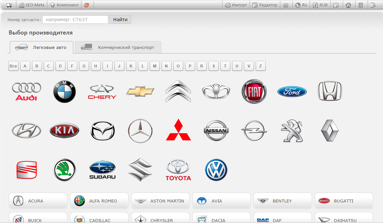This screenshot has height=223, width=383.
Task: Filter manufacturers by letter S
Action: coord(214,66)
